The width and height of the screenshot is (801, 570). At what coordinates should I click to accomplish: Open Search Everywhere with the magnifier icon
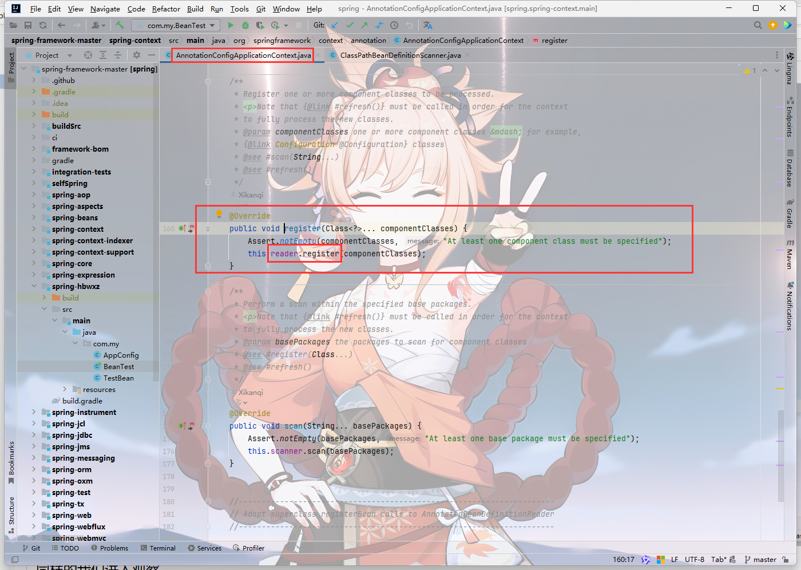758,25
